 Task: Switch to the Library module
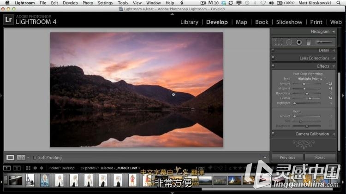pyautogui.click(x=189, y=22)
